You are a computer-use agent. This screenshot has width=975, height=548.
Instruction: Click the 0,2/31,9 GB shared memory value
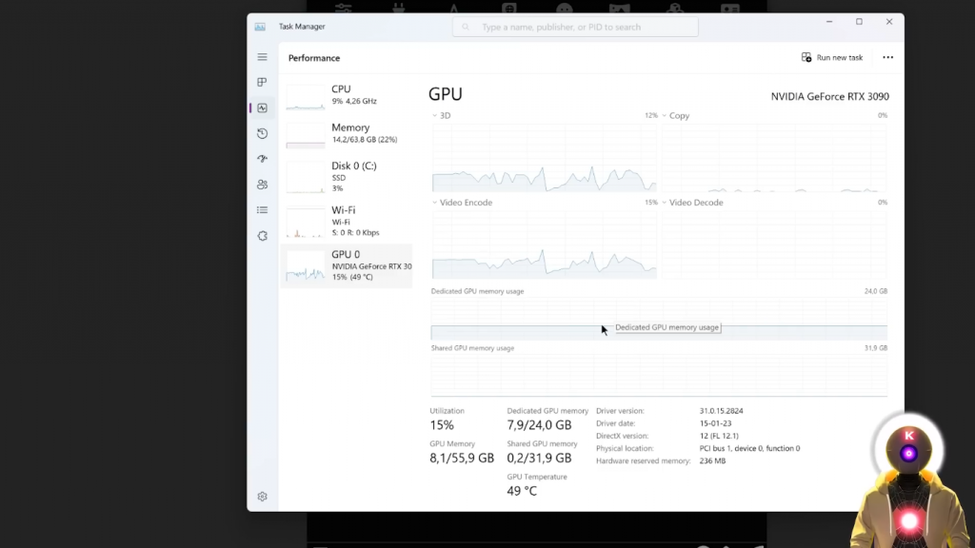coord(539,458)
